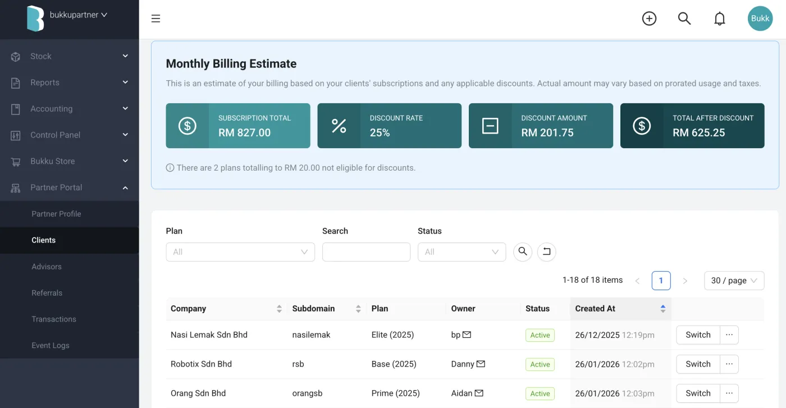Open the Plan filter dropdown
Image resolution: width=786 pixels, height=408 pixels.
click(x=240, y=252)
